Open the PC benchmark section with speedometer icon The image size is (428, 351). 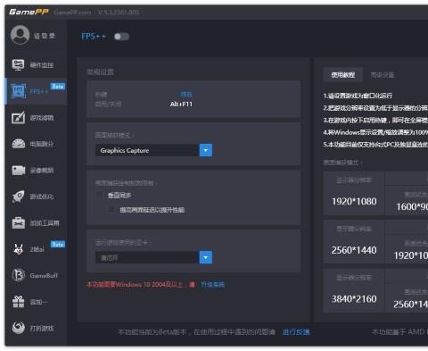(36, 144)
